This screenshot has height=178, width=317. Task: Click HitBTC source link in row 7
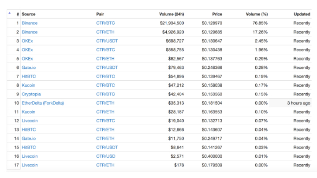click(28, 76)
